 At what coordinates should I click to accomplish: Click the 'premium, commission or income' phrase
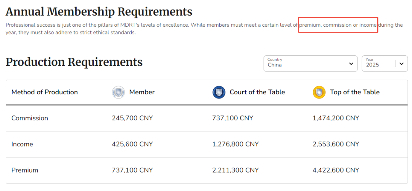[338, 25]
